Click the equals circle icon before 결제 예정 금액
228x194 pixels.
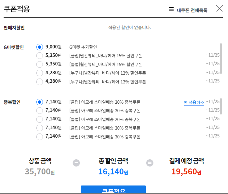[x=150, y=163]
